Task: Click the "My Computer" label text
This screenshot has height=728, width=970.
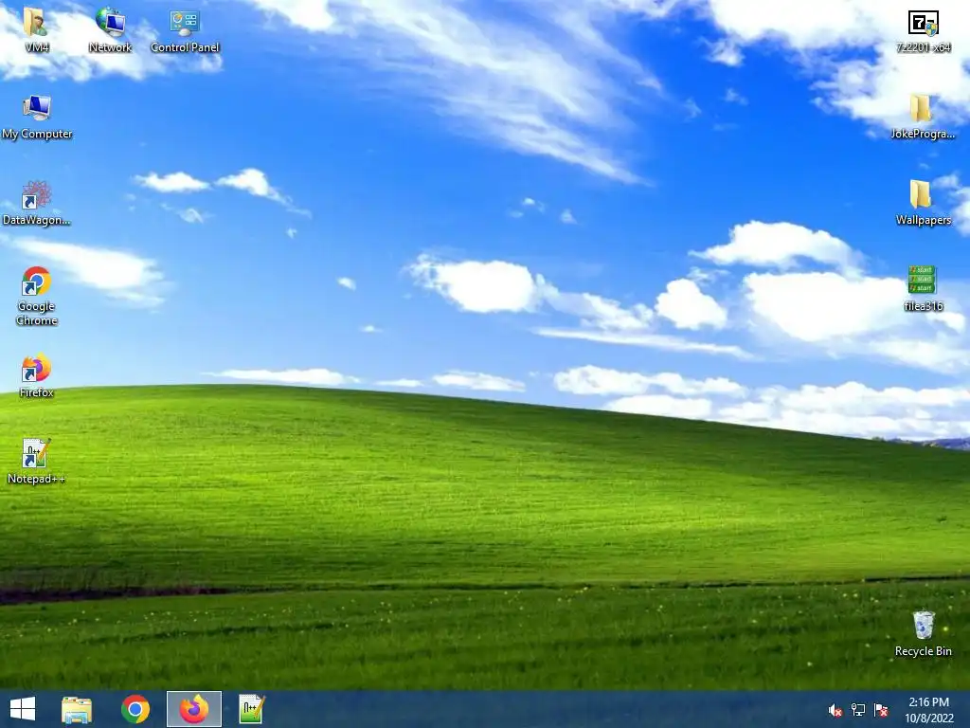Action: [x=37, y=134]
